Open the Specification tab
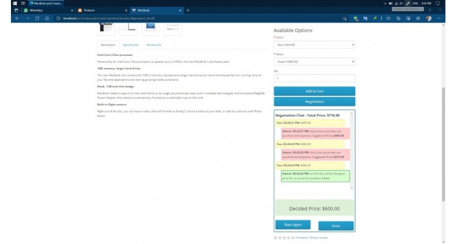 131,45
